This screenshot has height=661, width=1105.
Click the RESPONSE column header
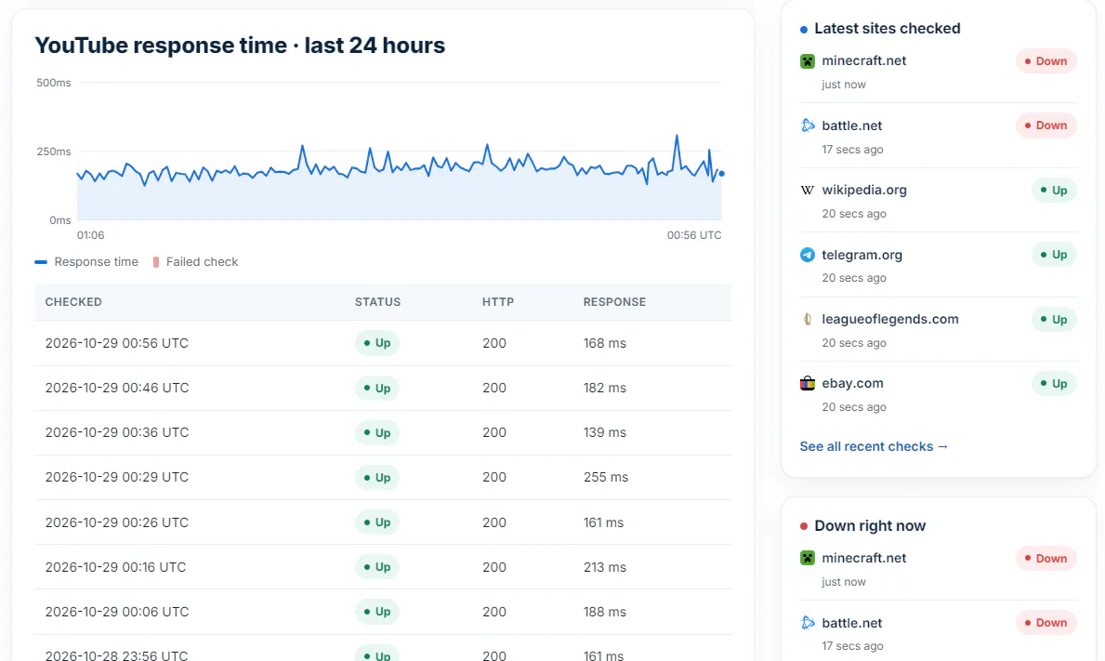pyautogui.click(x=614, y=302)
